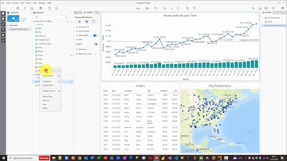This screenshot has height=161, width=287.
Task: Click the Windows Start button
Action: (3, 158)
